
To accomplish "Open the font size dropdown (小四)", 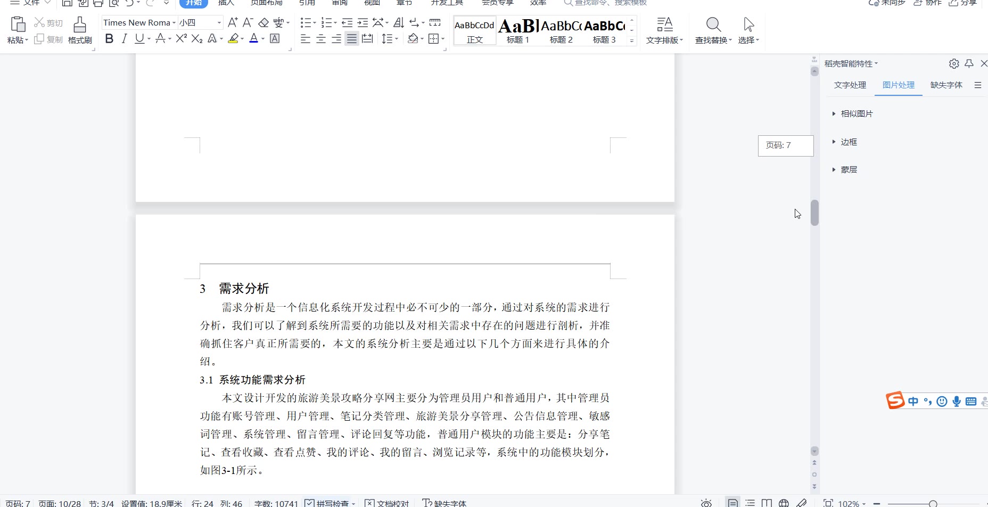I will click(219, 23).
